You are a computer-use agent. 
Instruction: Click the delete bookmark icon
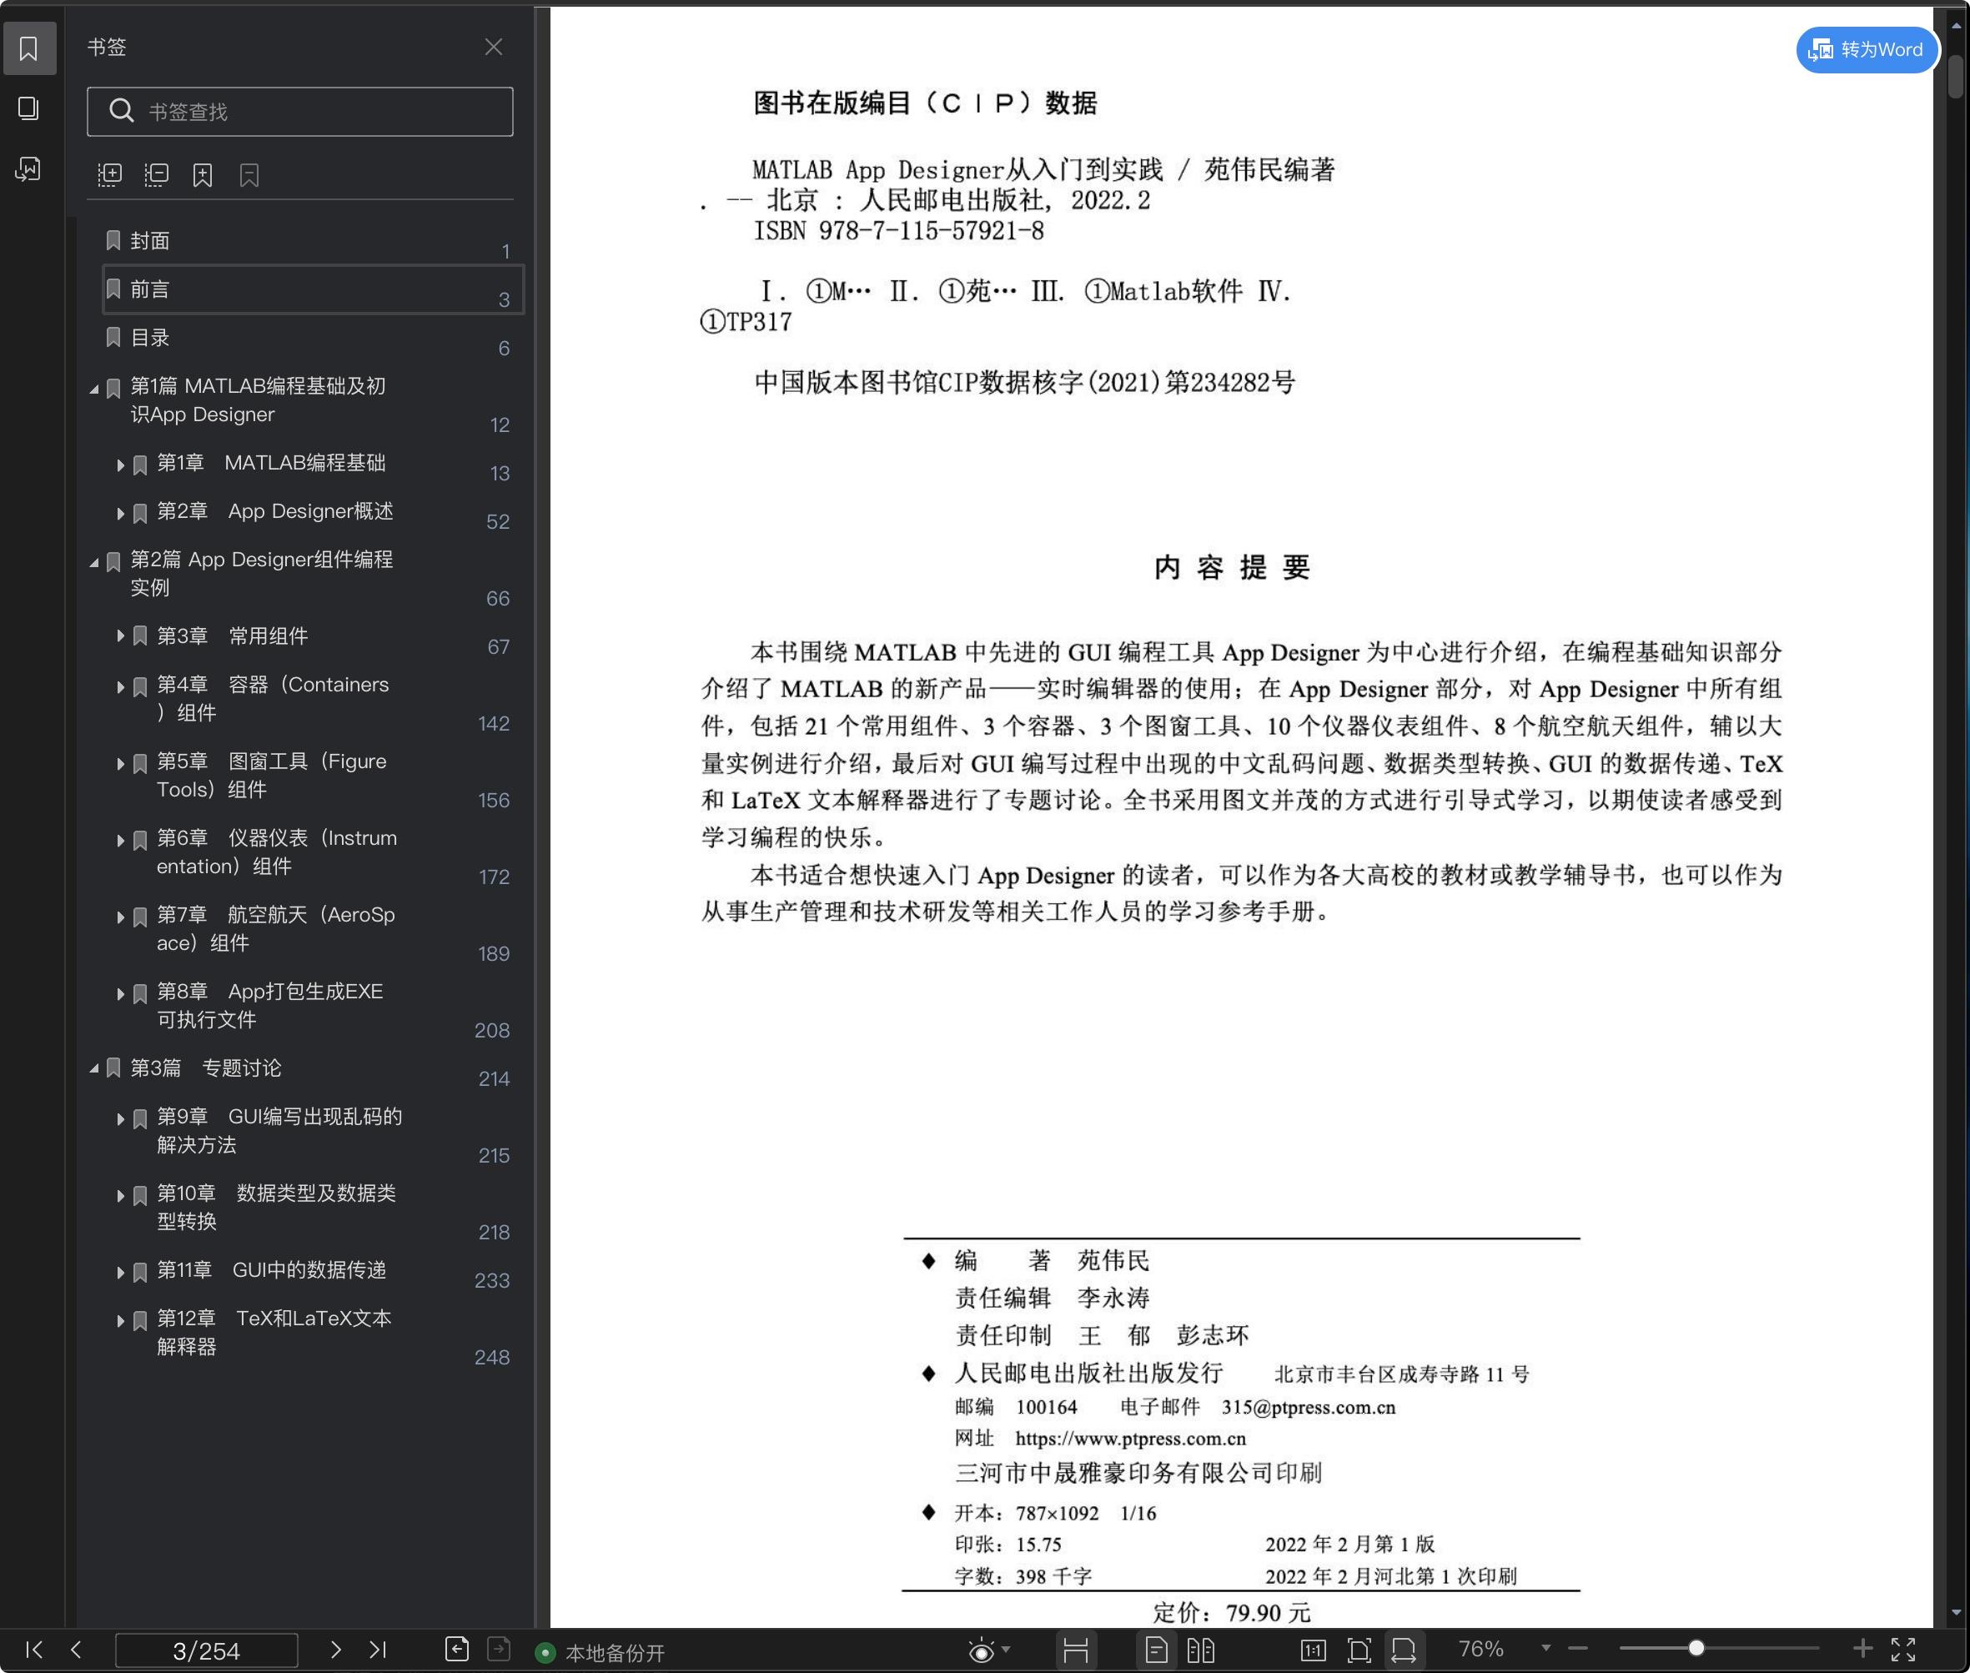click(249, 174)
